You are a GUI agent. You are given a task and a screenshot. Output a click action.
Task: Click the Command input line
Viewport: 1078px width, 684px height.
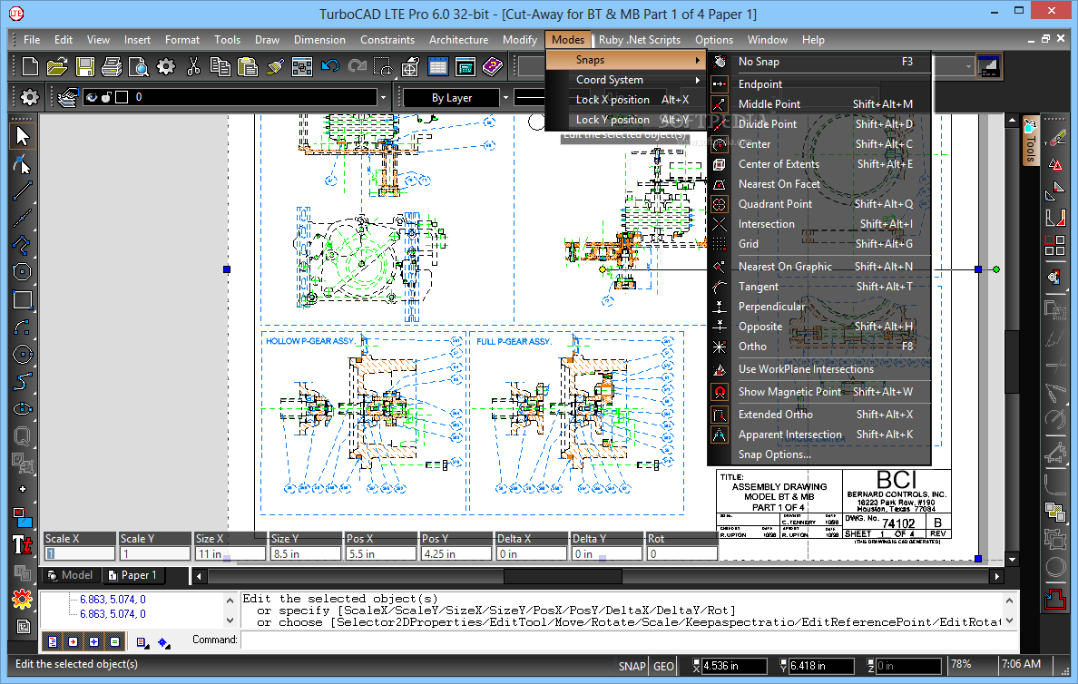tap(629, 640)
